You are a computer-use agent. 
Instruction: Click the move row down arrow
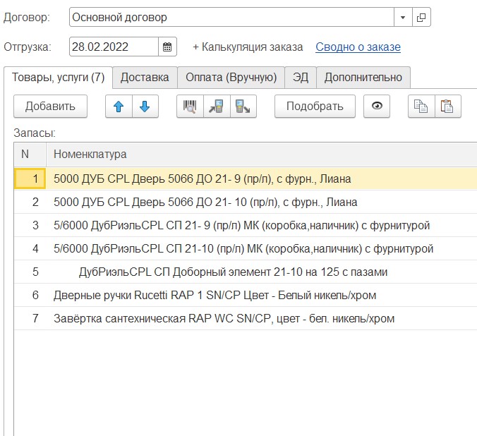click(x=145, y=107)
